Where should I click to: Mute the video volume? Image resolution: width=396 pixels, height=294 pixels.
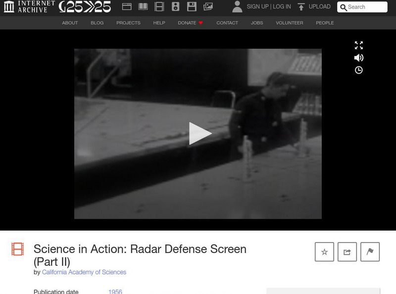point(358,58)
